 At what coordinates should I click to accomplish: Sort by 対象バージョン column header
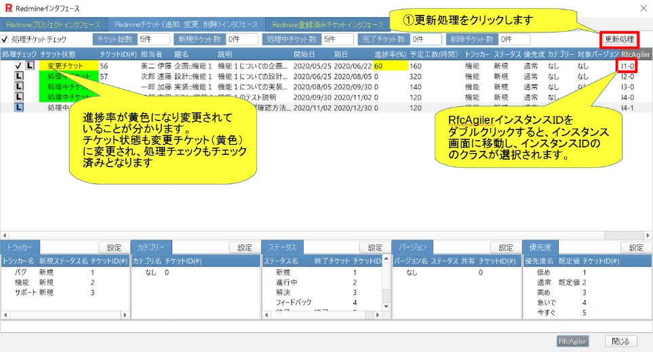point(598,54)
